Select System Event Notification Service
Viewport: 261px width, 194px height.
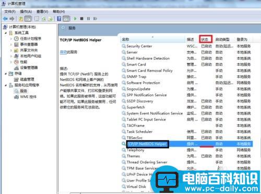(x=155, y=113)
